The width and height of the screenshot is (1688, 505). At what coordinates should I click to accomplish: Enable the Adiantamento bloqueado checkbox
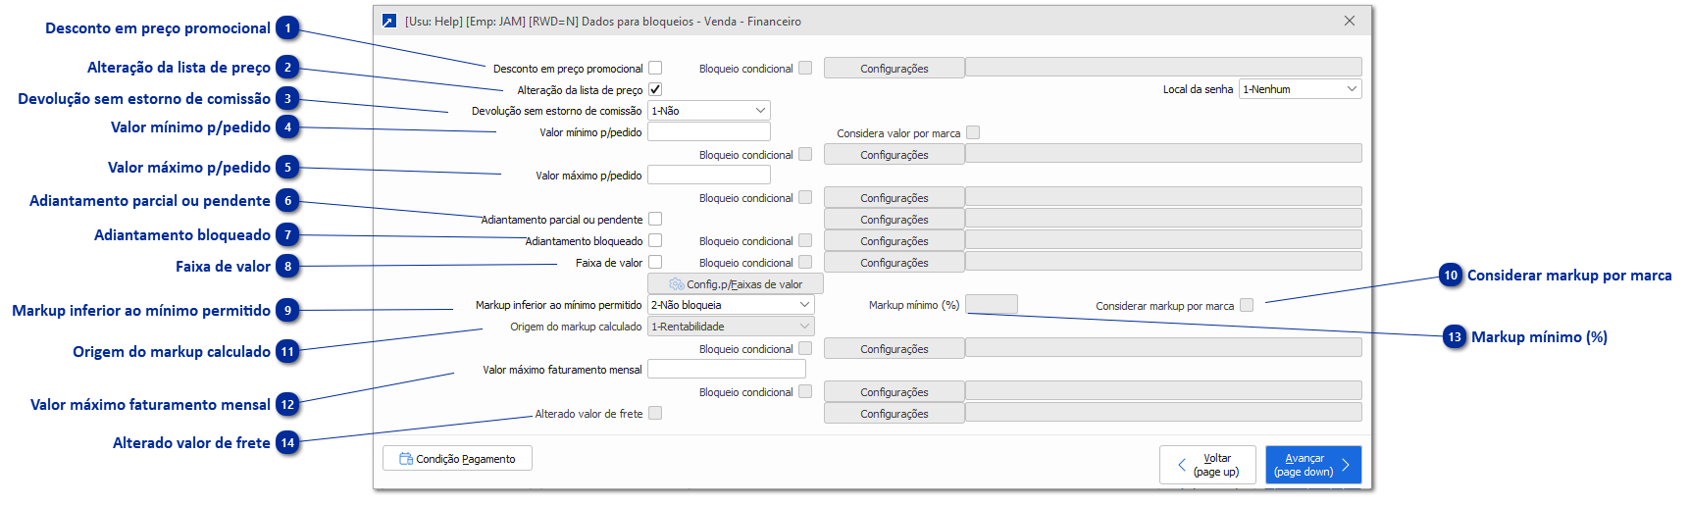click(x=655, y=240)
